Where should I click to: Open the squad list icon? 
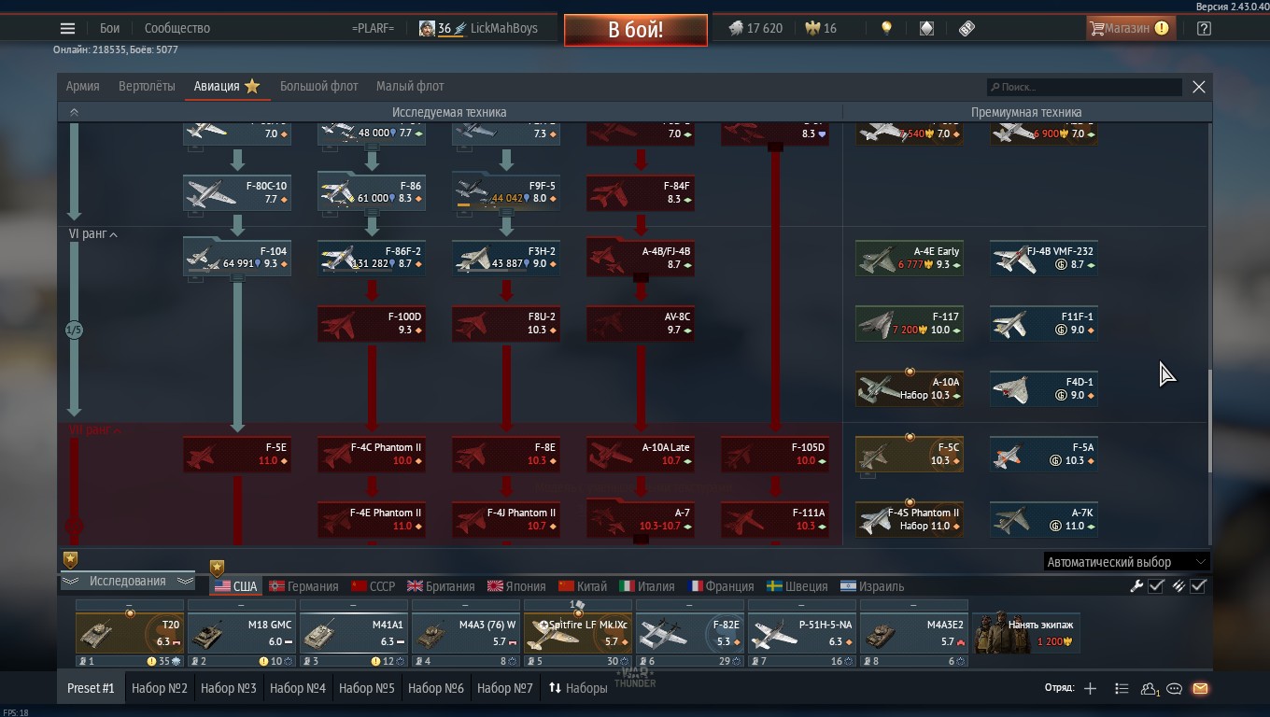pos(1122,688)
